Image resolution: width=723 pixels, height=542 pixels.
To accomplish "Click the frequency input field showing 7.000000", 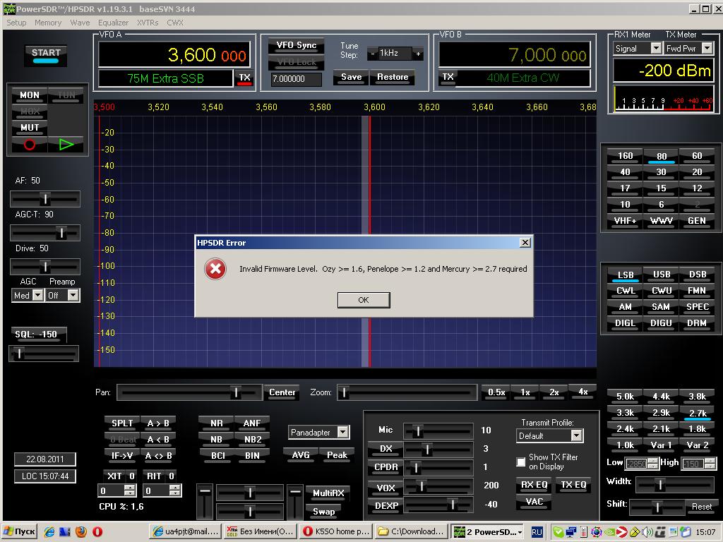I will [x=296, y=79].
